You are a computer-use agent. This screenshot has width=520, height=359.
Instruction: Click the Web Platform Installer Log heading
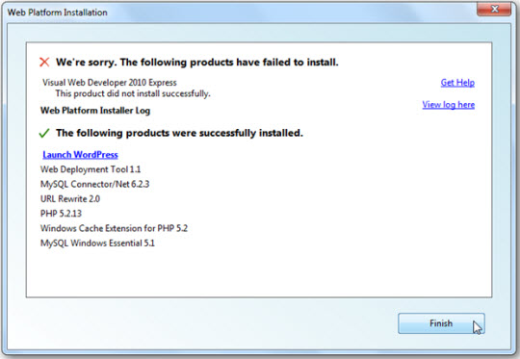[95, 111]
